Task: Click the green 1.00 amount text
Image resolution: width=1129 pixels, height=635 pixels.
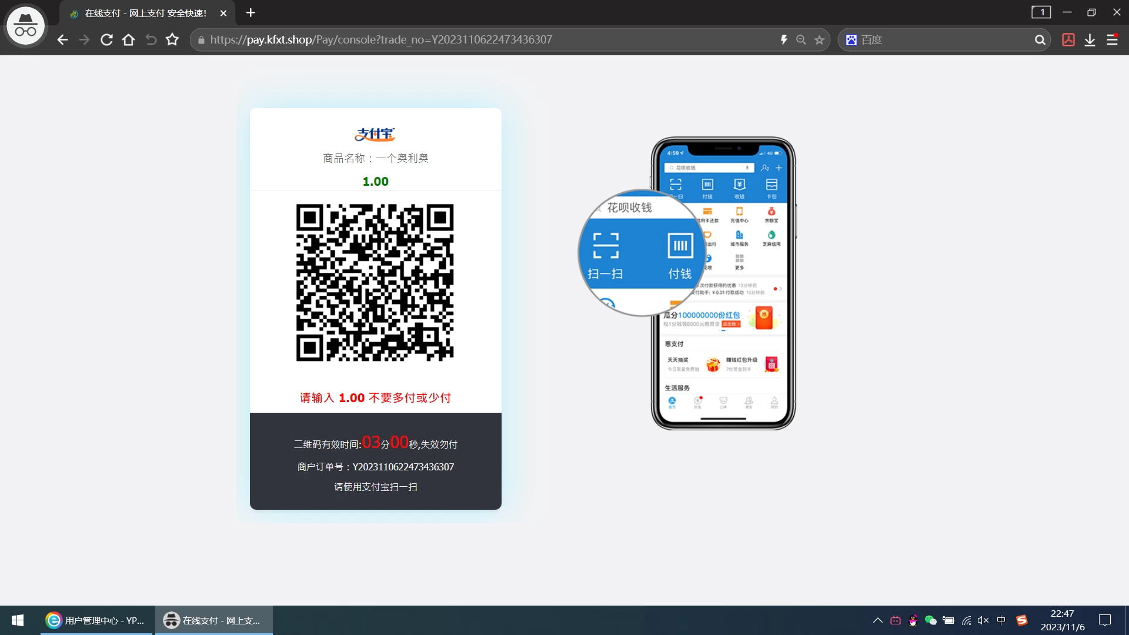Action: point(375,182)
